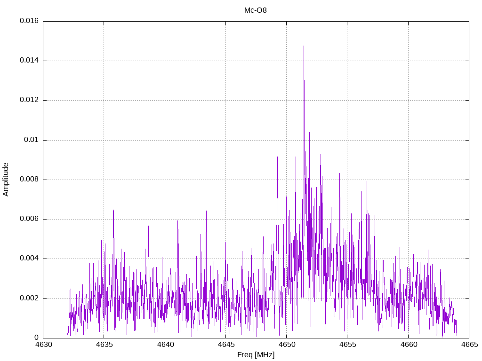
Task: Click the 0.016 y-axis tick label
Action: click(29, 21)
